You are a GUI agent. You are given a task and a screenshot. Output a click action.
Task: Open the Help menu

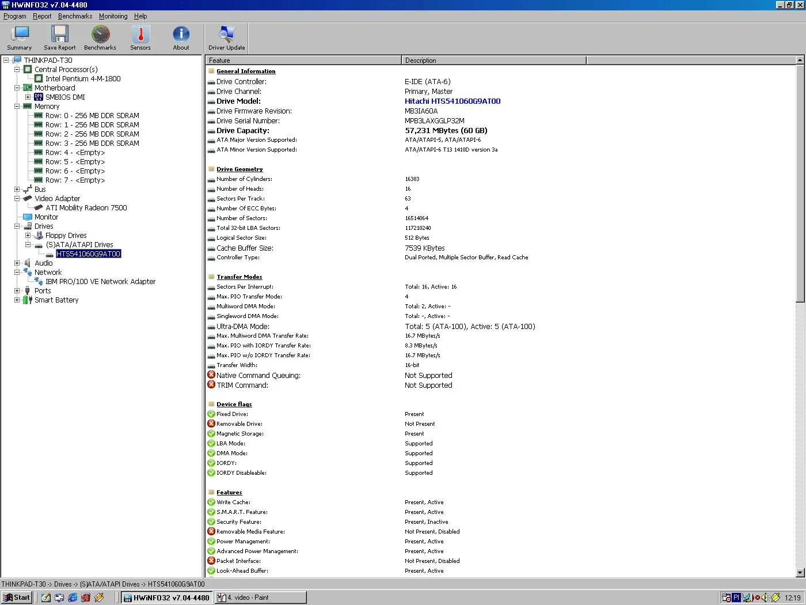pyautogui.click(x=140, y=16)
